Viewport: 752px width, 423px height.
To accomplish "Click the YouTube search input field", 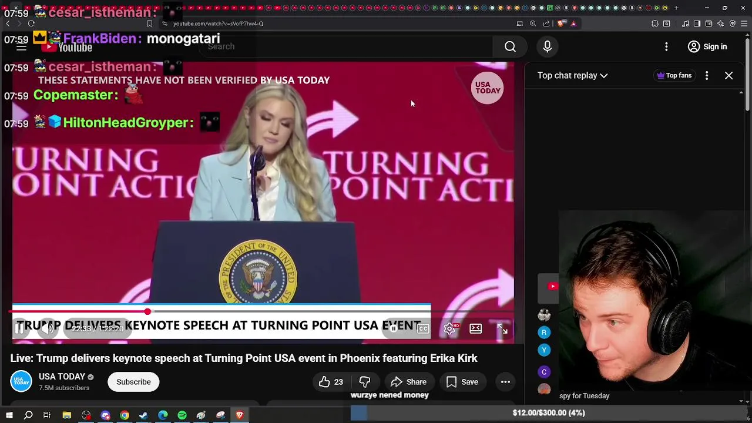I will pos(347,46).
